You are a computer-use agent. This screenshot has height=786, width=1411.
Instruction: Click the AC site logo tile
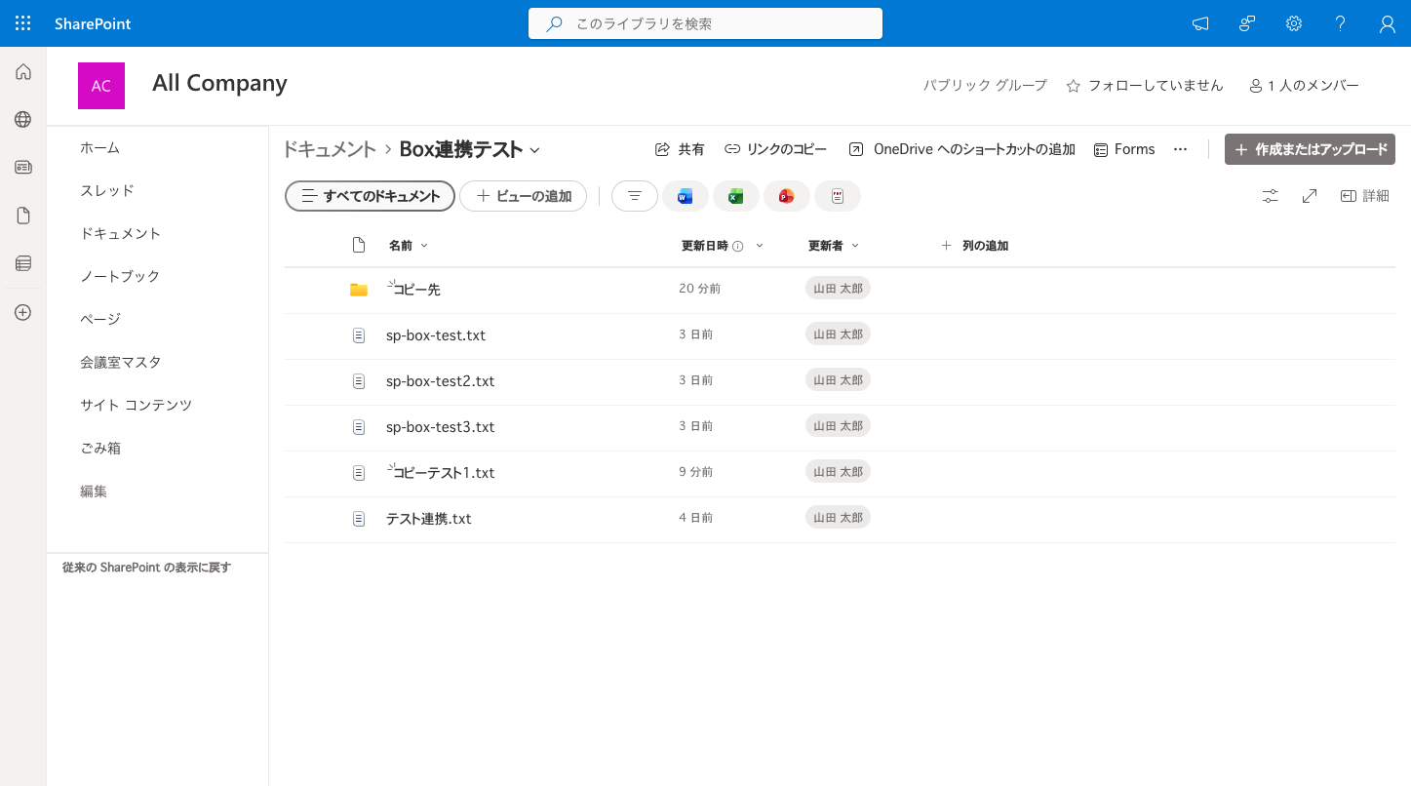click(x=101, y=86)
